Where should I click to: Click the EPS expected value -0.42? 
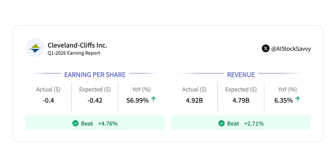(x=95, y=100)
